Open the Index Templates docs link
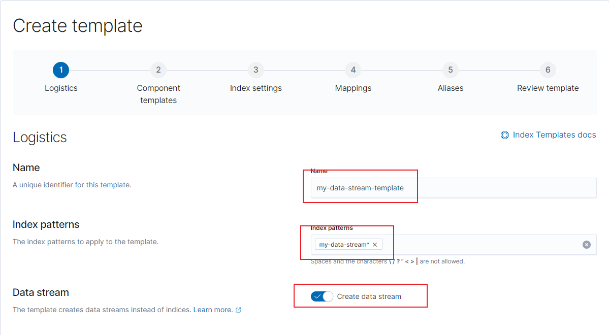Screen dimensions: 609x335 [554, 135]
